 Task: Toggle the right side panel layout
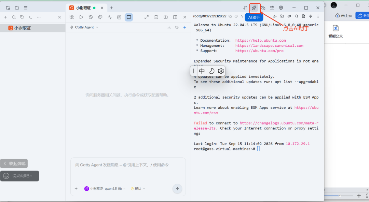tap(175, 17)
